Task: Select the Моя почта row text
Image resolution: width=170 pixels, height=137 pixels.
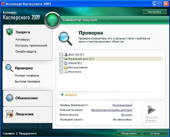Action: (x=74, y=72)
